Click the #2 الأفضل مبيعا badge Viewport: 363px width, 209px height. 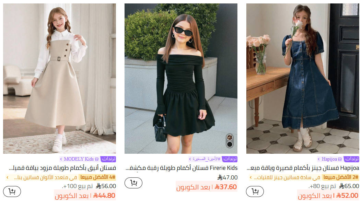[x=341, y=177]
